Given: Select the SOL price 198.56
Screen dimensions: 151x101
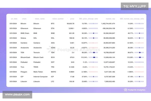Looking at the screenshot, I should pos(72,38).
